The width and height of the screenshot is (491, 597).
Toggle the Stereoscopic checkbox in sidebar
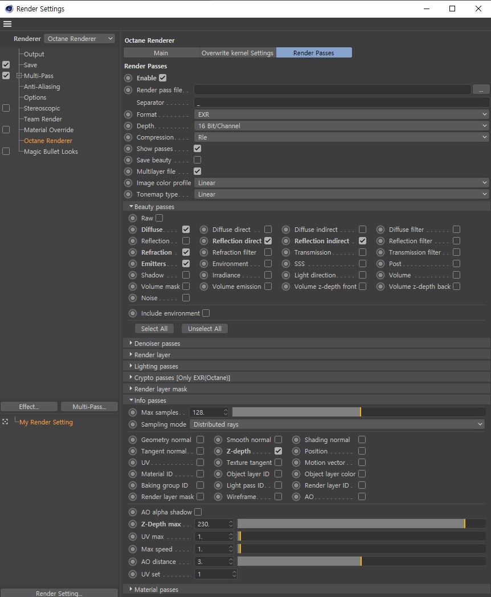(x=6, y=108)
